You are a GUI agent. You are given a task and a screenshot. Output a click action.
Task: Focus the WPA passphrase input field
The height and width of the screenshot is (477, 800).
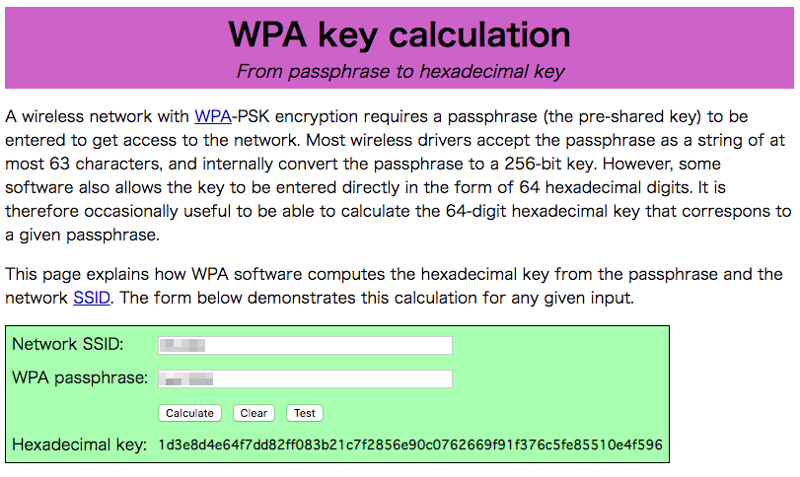305,378
